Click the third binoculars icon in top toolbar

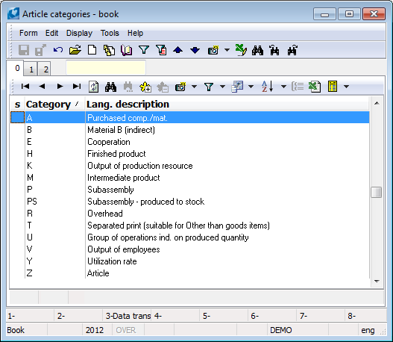[292, 50]
